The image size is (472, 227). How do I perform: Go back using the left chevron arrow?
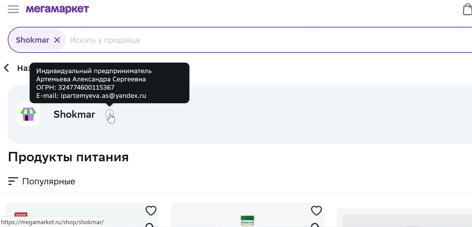click(7, 68)
